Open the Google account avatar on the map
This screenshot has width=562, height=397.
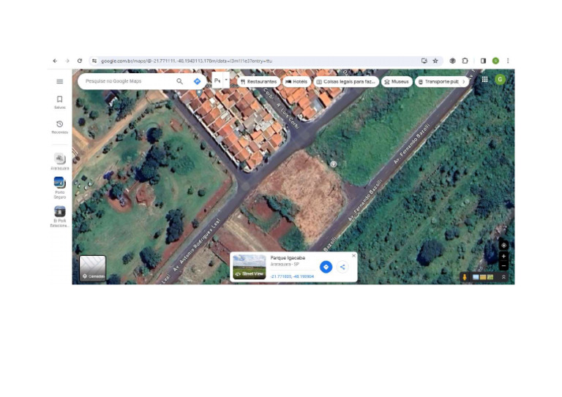pyautogui.click(x=500, y=80)
